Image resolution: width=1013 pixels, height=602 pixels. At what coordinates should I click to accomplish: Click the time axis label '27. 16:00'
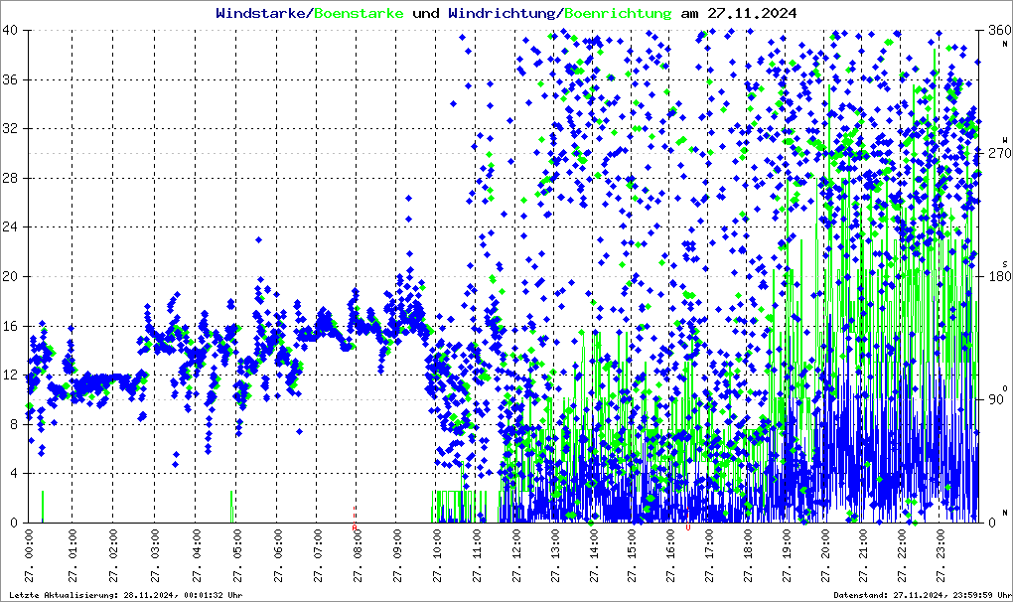point(670,556)
